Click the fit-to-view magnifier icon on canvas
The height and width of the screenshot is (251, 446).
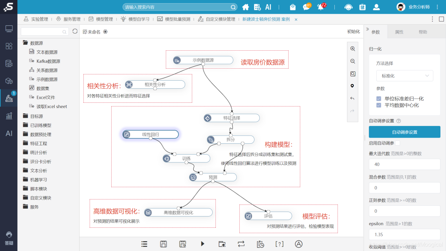tap(352, 74)
